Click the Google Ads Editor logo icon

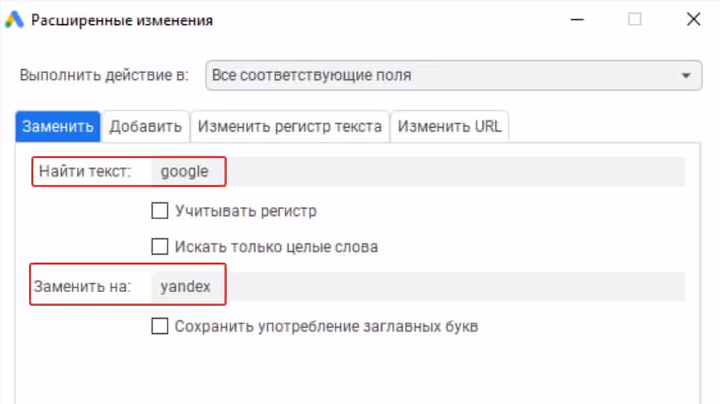tap(14, 20)
